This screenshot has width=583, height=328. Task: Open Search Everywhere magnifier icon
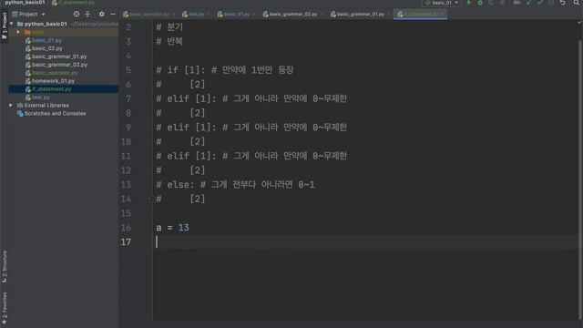coord(577,3)
